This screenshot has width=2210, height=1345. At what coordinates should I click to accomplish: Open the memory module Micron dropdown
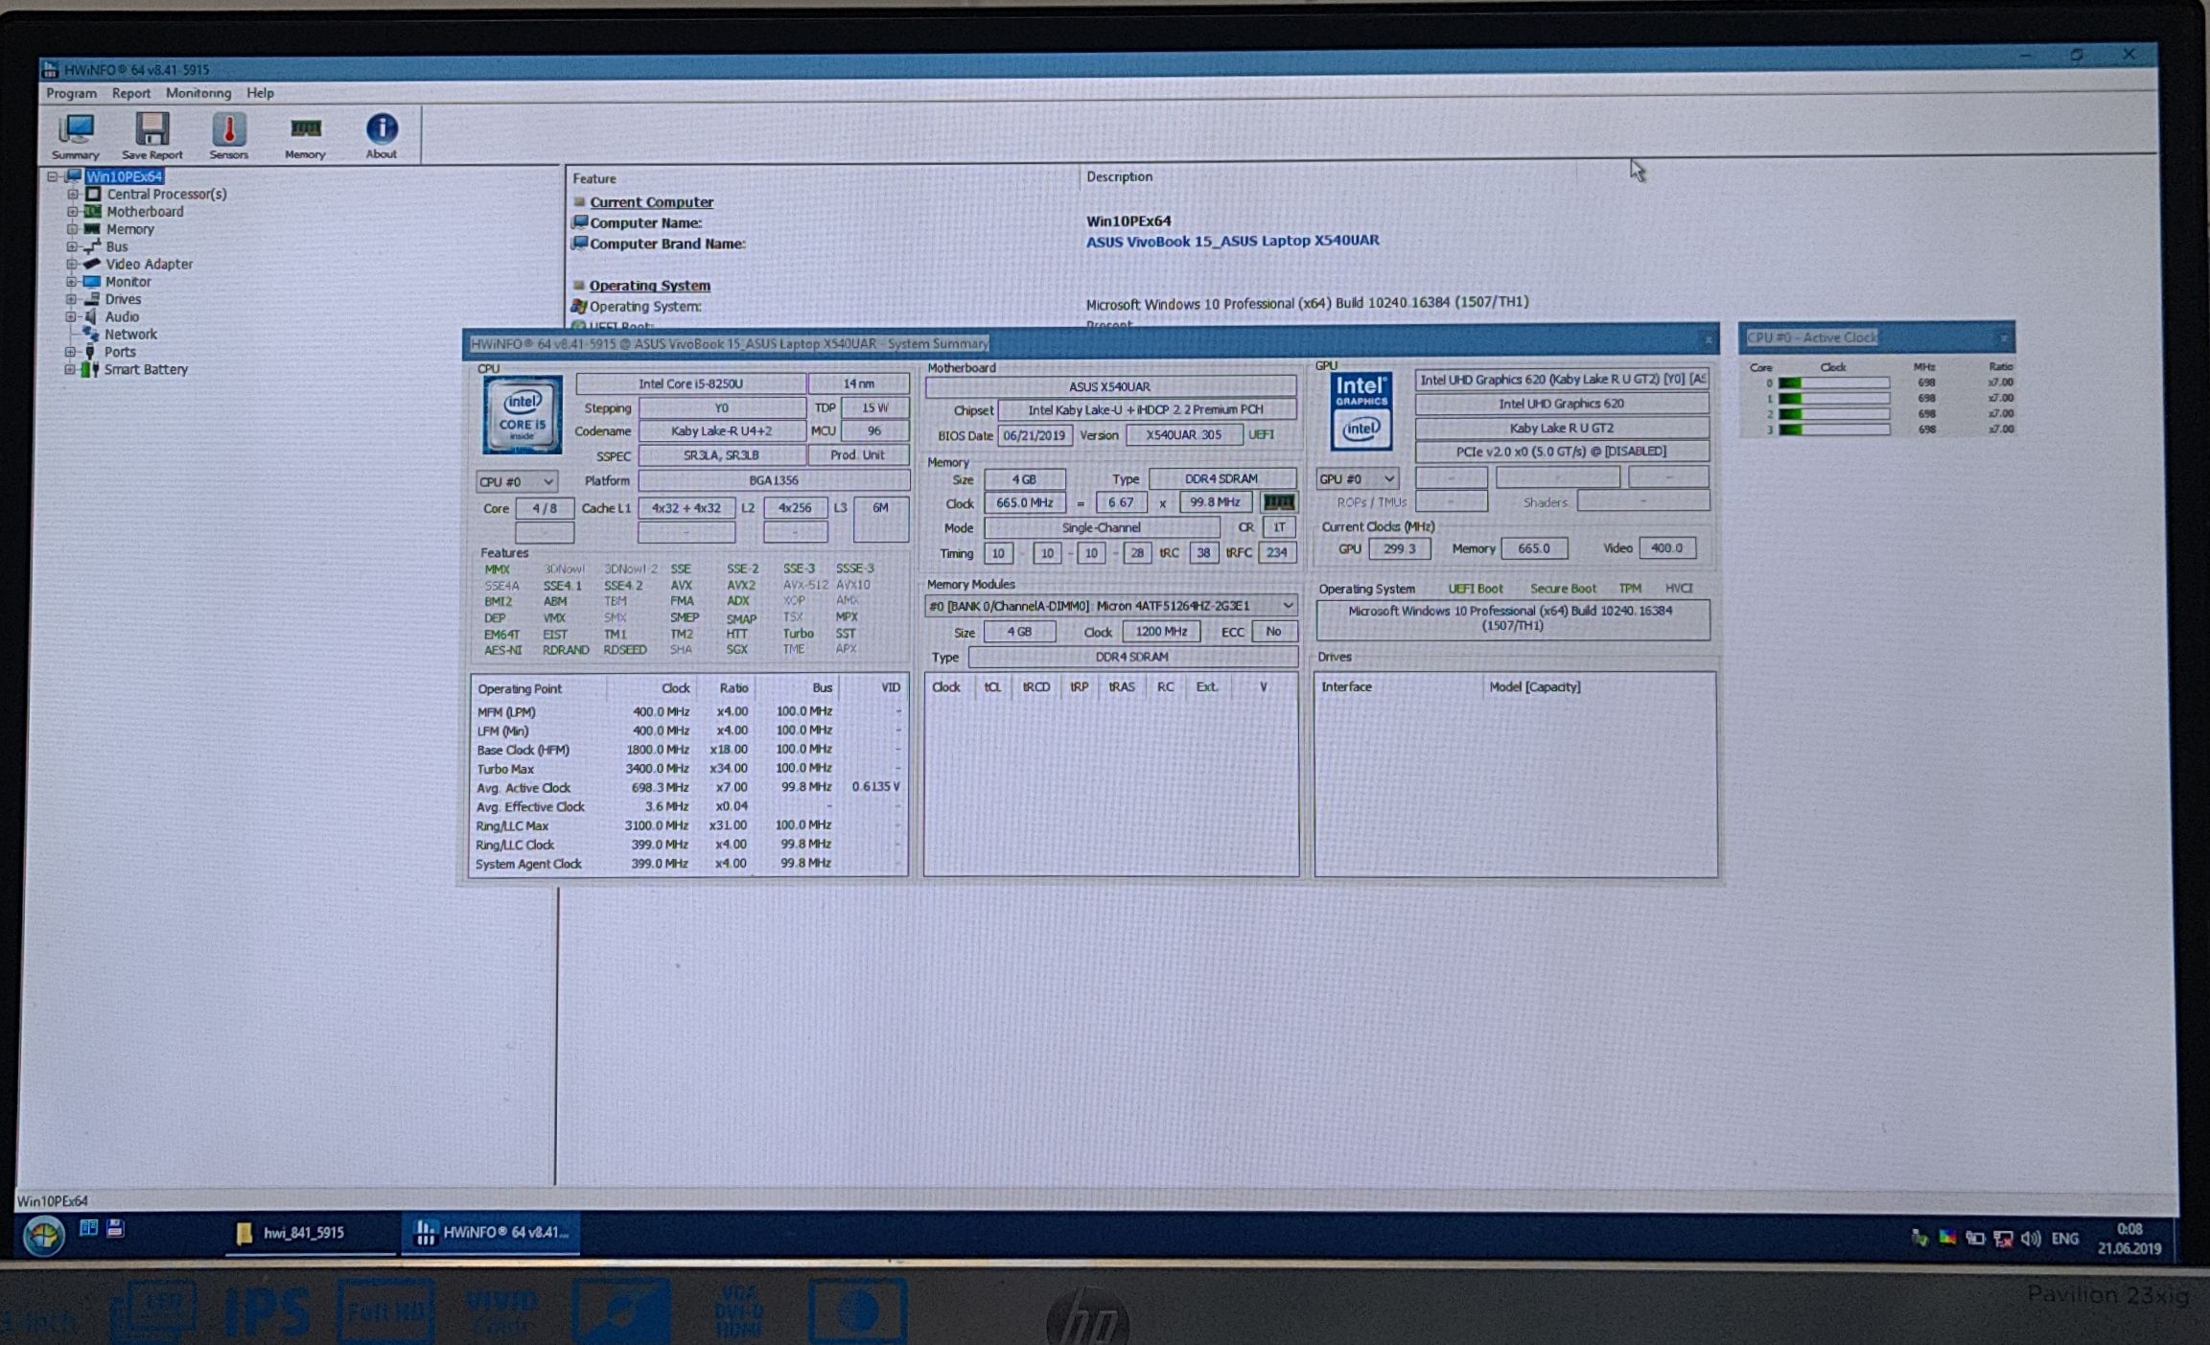click(1110, 606)
